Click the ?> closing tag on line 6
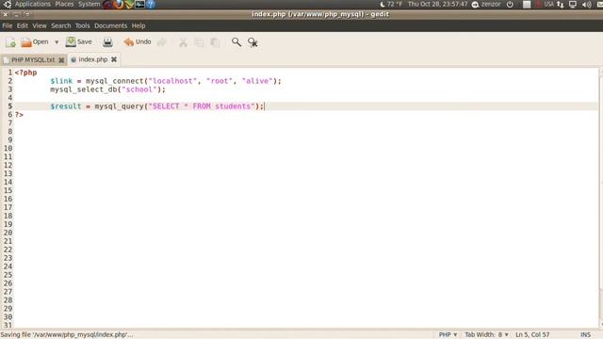 (x=19, y=115)
